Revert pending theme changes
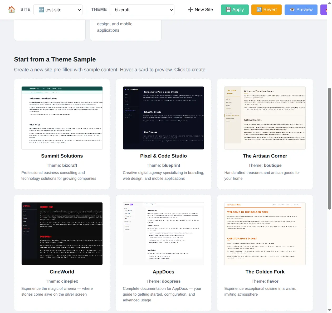332x313 pixels. [266, 9]
